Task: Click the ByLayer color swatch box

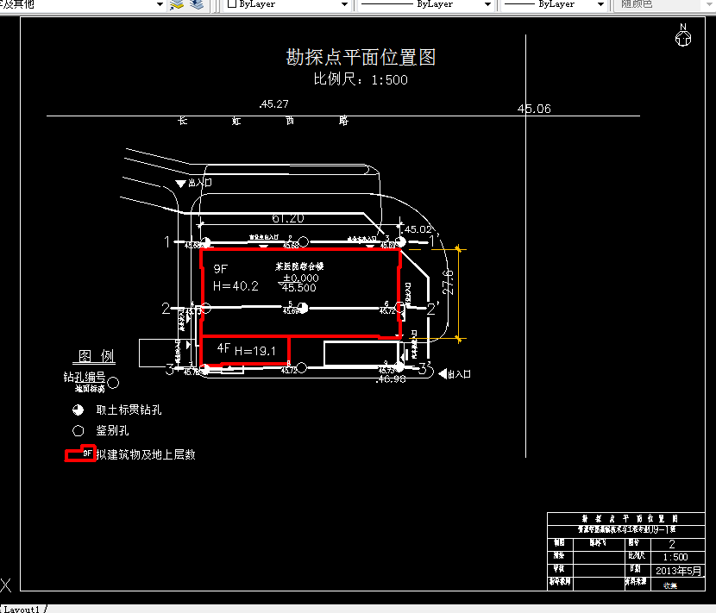Action: click(231, 4)
